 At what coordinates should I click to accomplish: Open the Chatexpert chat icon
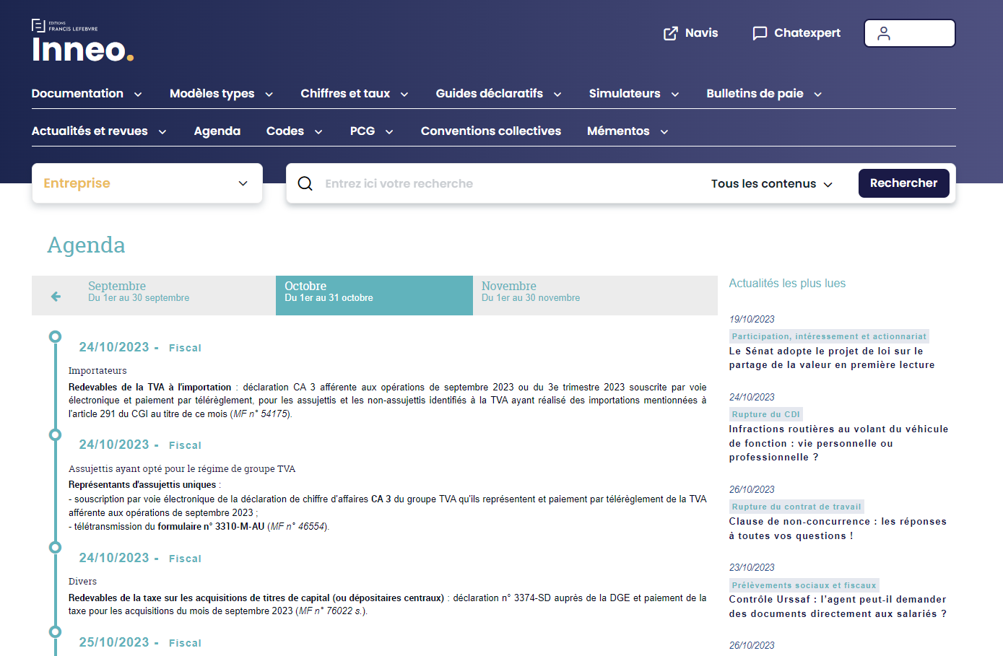pos(760,33)
